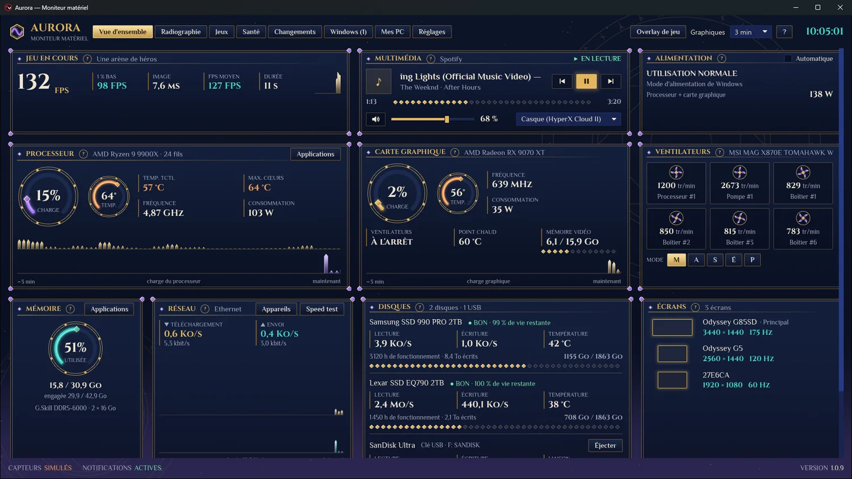Open the Appareils network button
The image size is (852, 479).
click(x=276, y=309)
